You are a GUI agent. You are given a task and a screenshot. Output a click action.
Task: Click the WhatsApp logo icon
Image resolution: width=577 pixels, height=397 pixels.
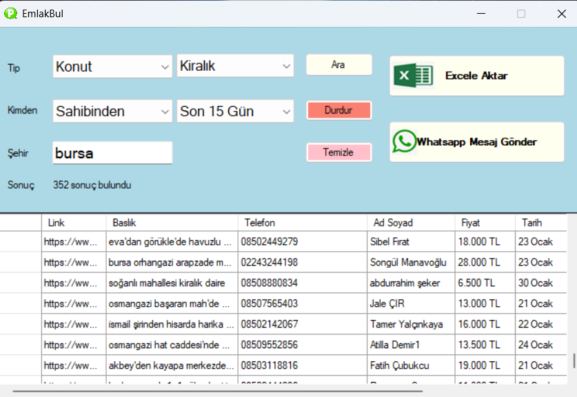click(404, 142)
